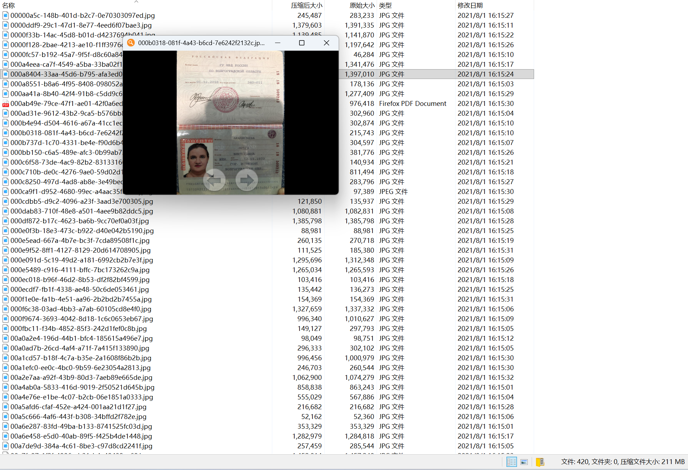Sort by 原始大小 column header
This screenshot has width=688, height=470.
point(362,5)
